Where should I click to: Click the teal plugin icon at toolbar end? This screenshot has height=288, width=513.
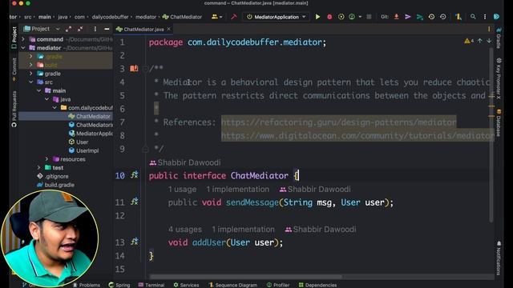(496, 17)
